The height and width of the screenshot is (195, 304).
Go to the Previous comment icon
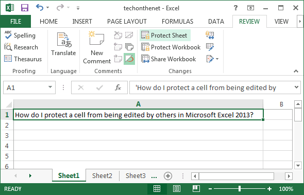[x=118, y=47]
